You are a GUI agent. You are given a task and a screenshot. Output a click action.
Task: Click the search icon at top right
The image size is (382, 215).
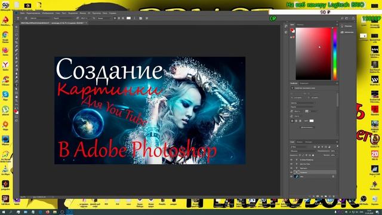[x=342, y=19]
